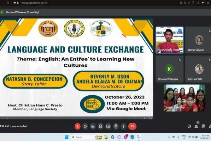
Task: Select Jocelyn Limjoco participant tile
Action: click(198, 40)
